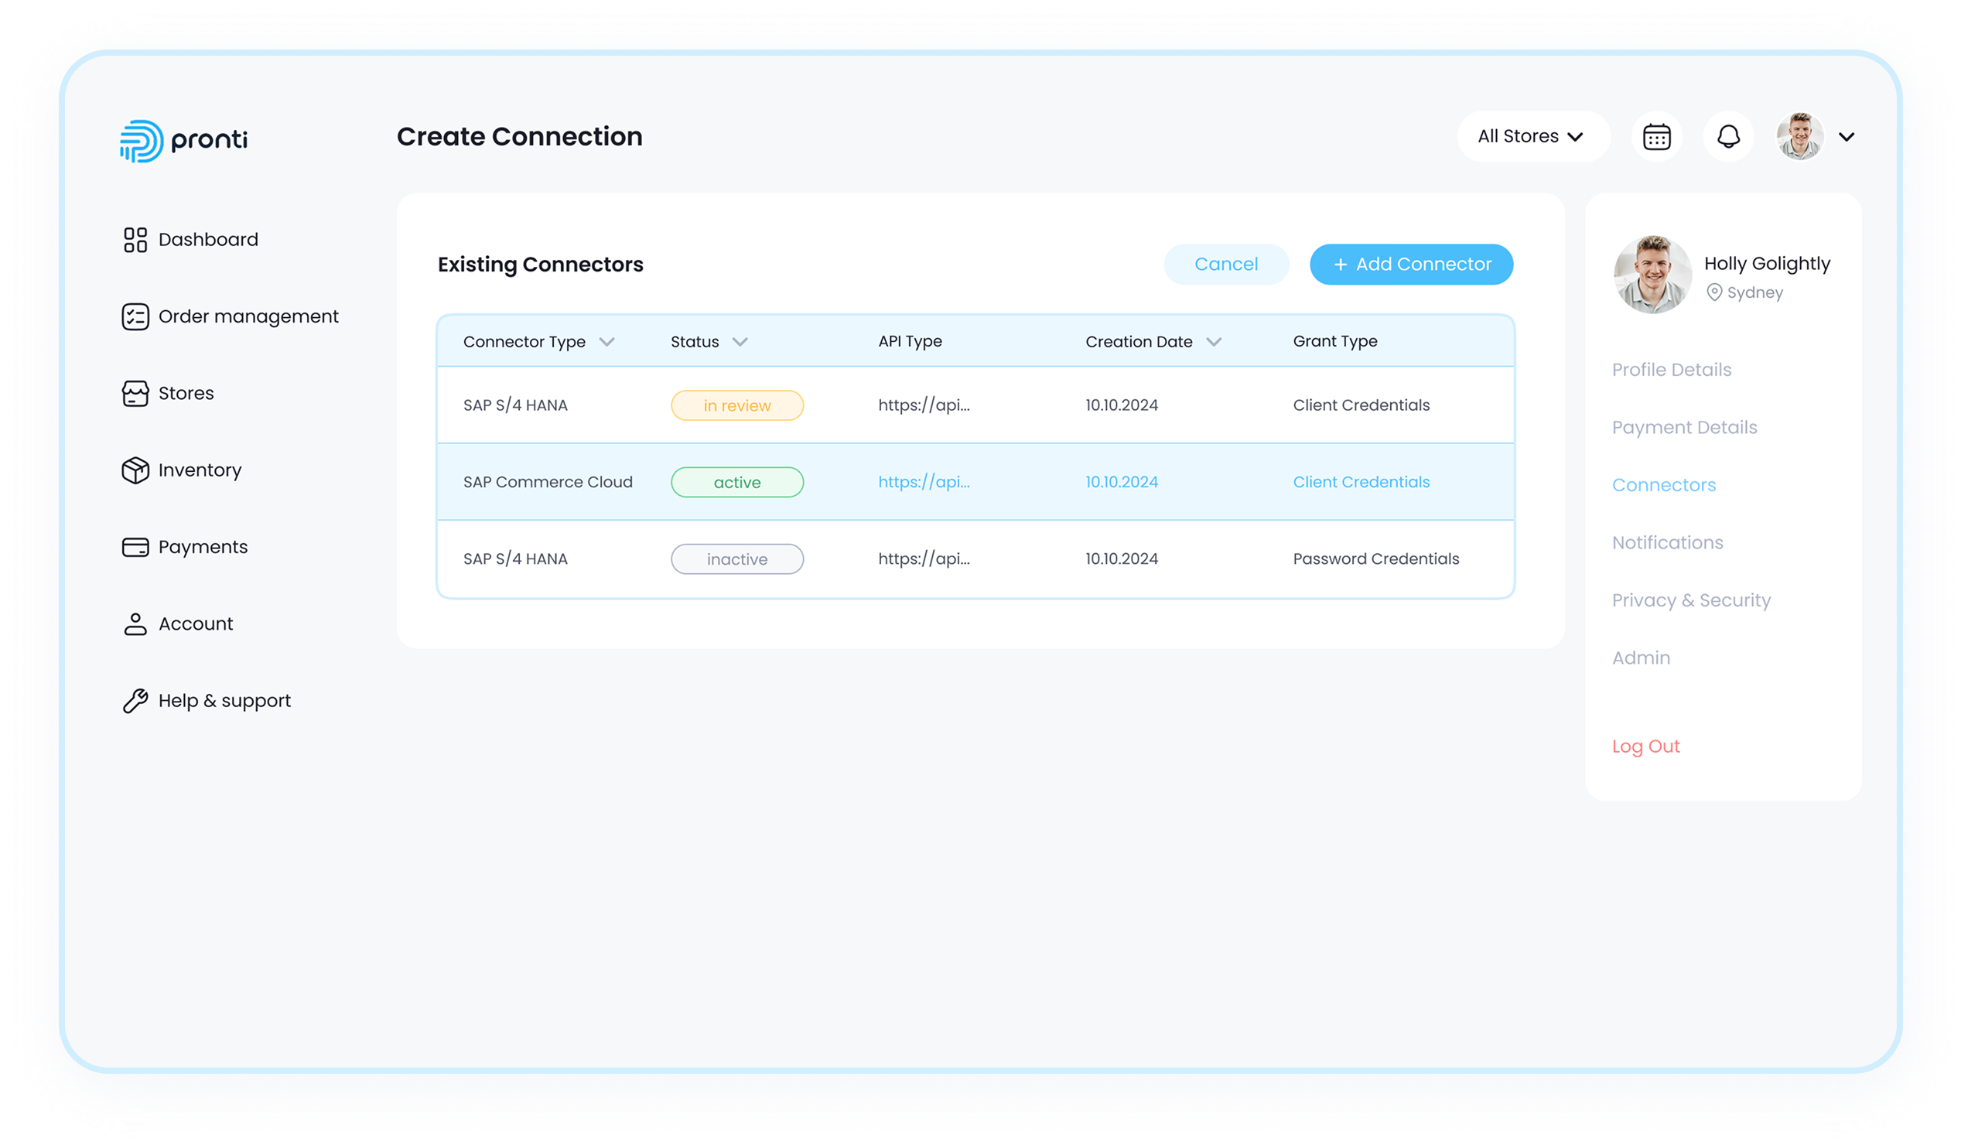Viewport: 1968px width, 1148px height.
Task: Open Order management checklist icon
Action: coord(135,317)
